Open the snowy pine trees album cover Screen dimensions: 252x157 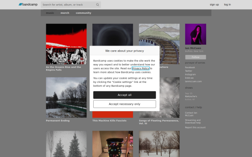pyautogui.click(x=66, y=144)
